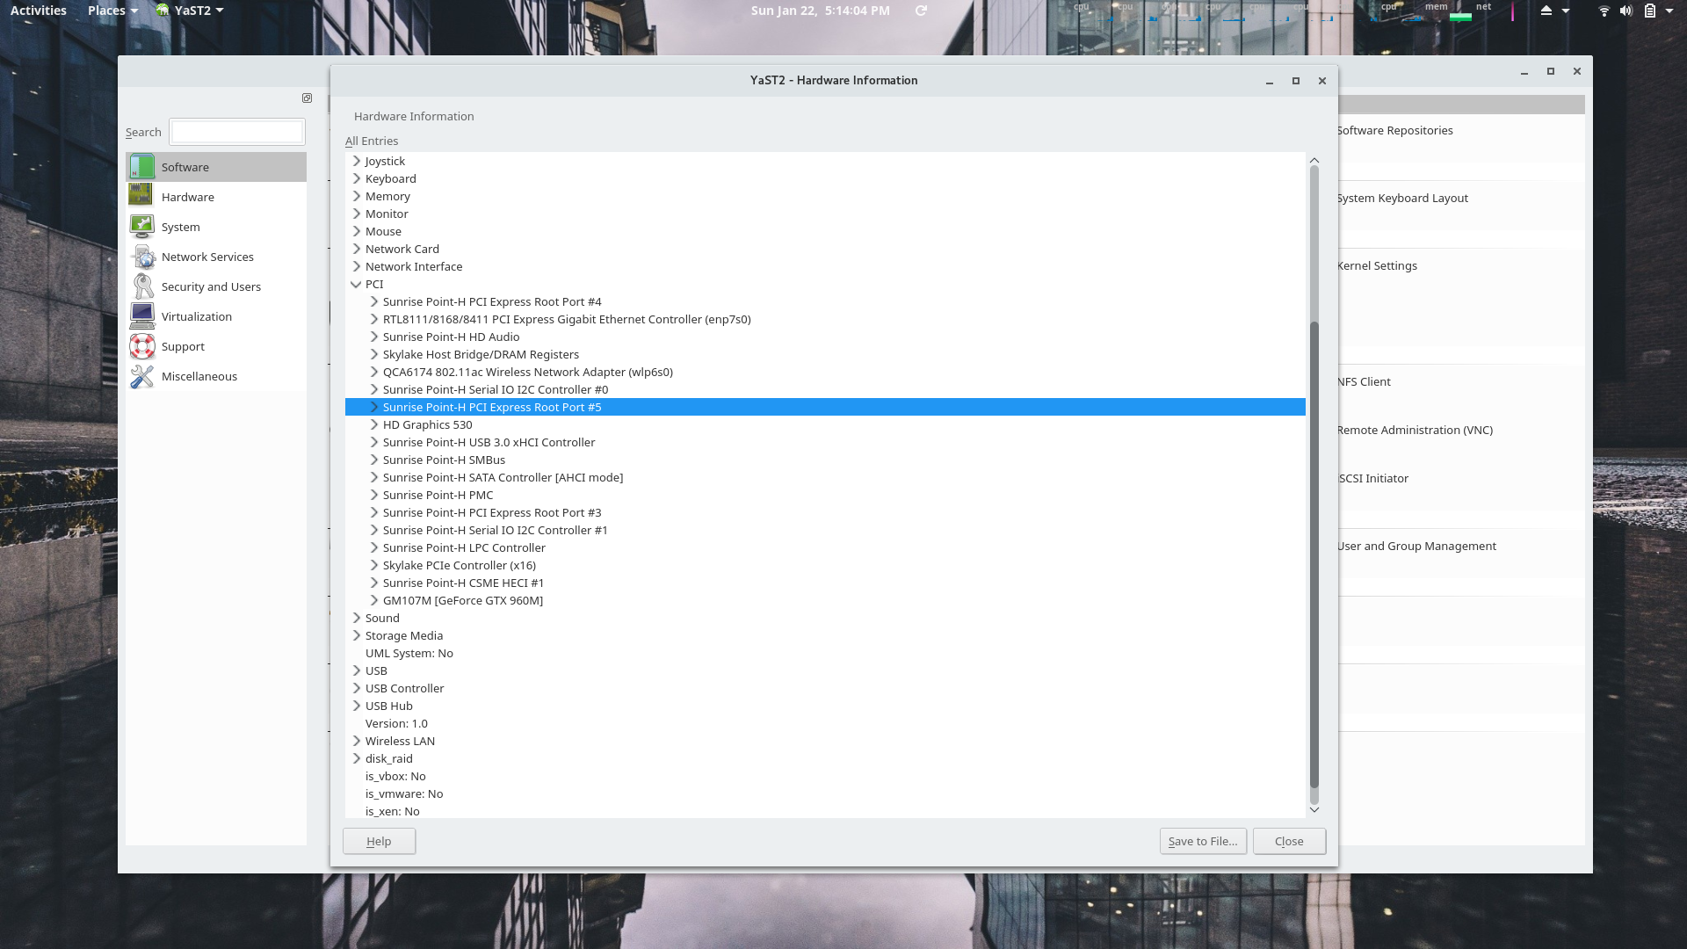Open the Network Services category icon
The image size is (1687, 949).
141,257
